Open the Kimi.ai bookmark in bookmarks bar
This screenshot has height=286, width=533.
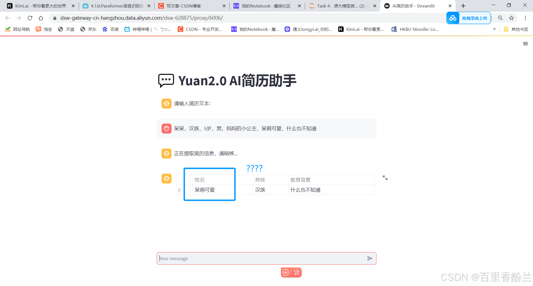(x=361, y=29)
